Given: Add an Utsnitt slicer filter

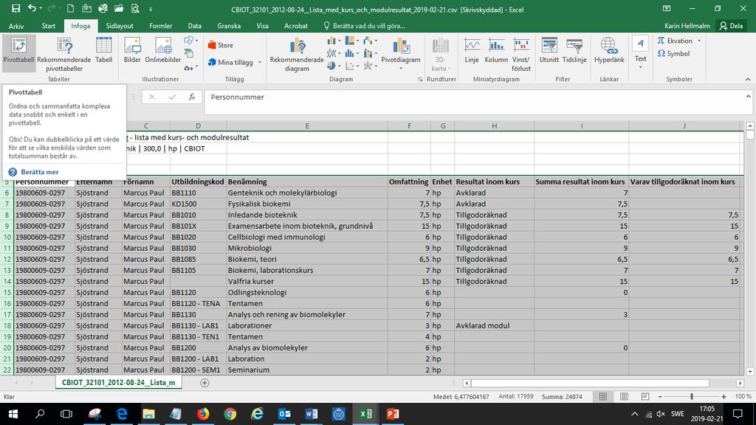Looking at the screenshot, I should click(549, 51).
